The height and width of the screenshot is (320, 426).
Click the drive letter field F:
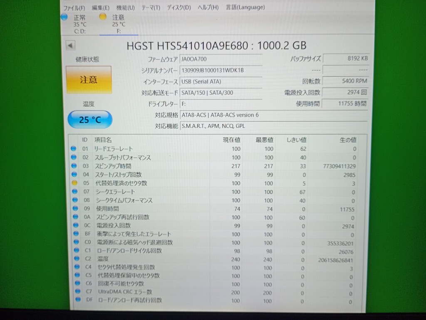[x=220, y=104]
